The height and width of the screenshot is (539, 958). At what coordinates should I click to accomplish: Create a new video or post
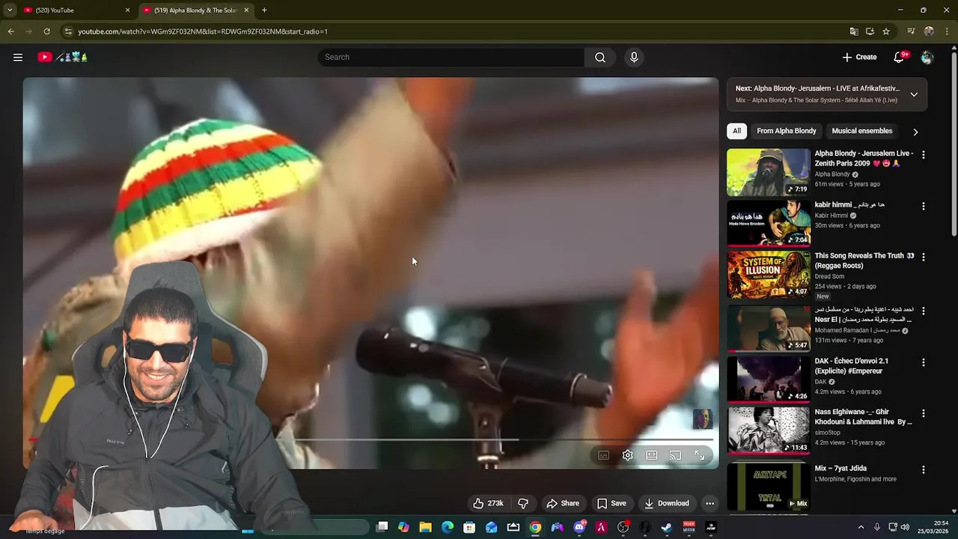858,57
